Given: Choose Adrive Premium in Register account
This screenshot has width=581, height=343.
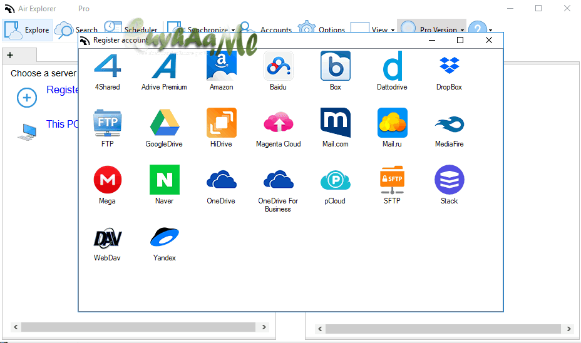Looking at the screenshot, I should (164, 66).
